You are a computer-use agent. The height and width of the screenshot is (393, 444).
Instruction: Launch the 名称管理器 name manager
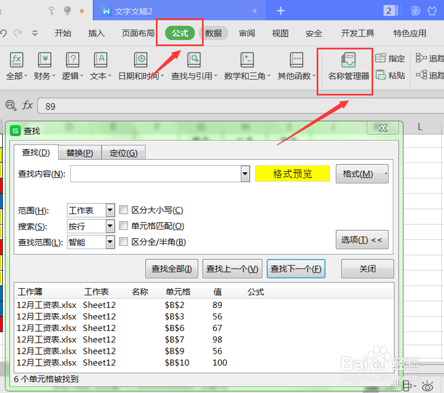click(x=348, y=67)
